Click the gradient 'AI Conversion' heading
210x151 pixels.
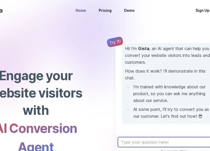coord(38,128)
